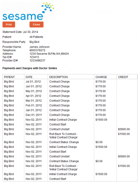Select the PATIENT column header

[9, 77]
